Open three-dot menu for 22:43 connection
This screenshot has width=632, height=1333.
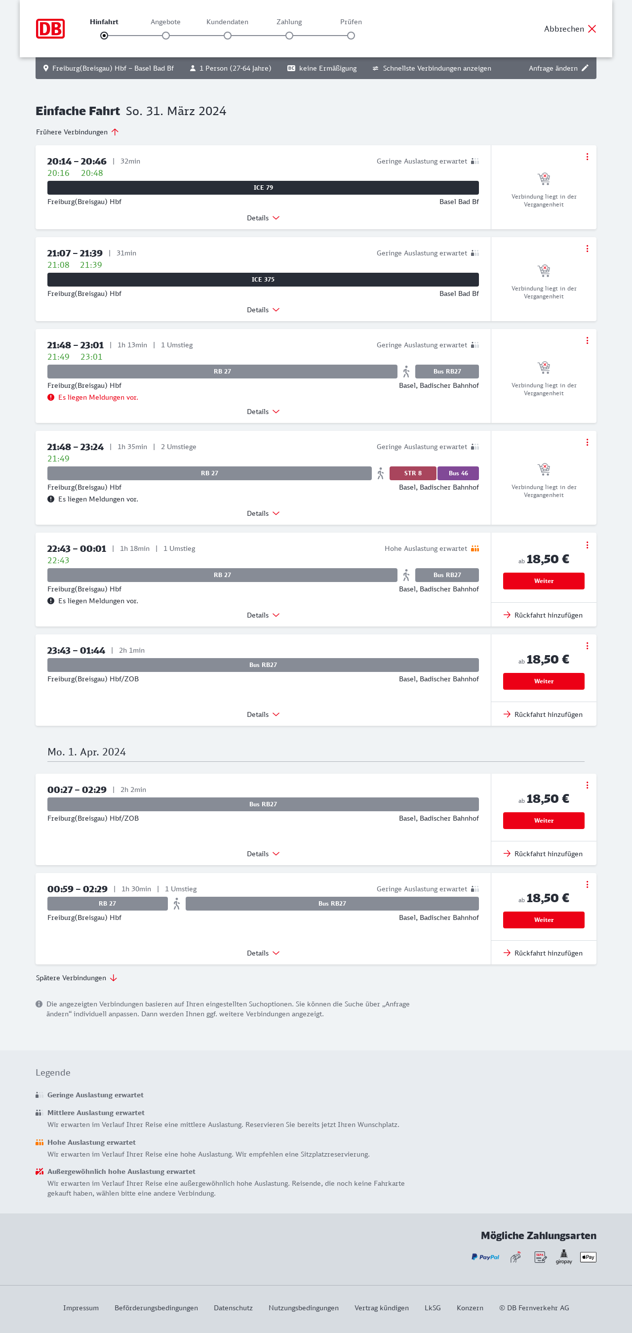pos(587,545)
